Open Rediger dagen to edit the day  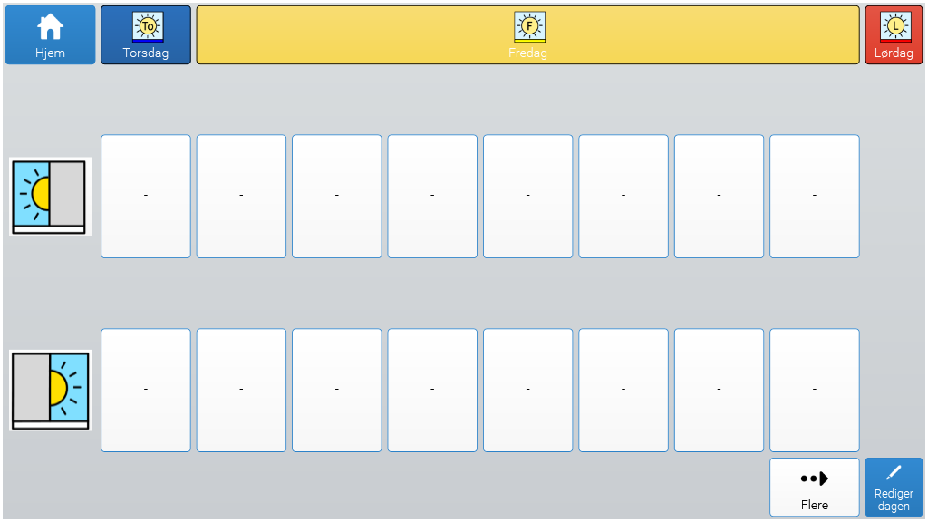[894, 487]
